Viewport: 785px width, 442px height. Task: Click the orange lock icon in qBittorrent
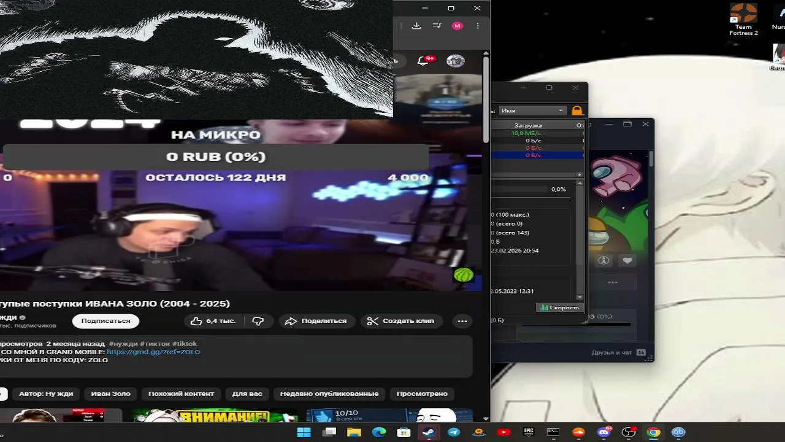pos(576,110)
